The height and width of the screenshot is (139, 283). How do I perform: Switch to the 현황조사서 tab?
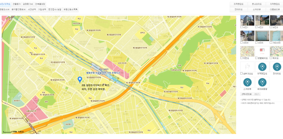pos(5,9)
